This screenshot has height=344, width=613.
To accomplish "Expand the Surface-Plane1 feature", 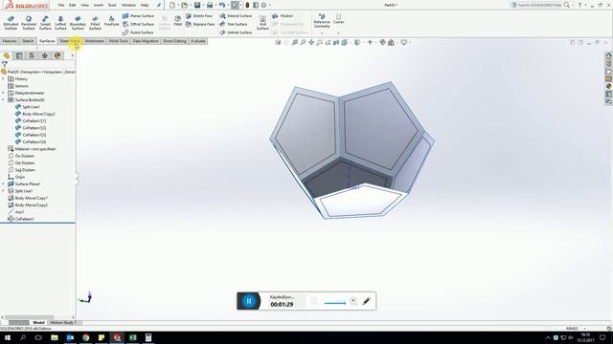I will (4, 183).
